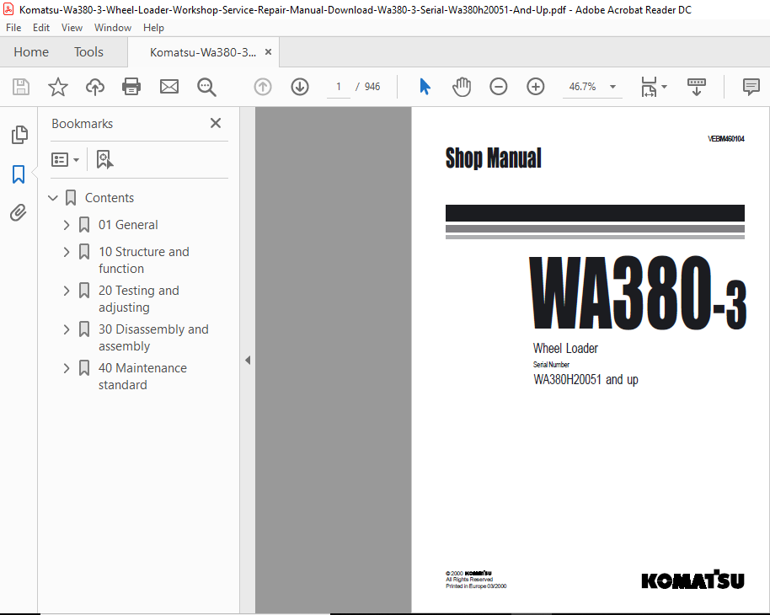
Task: Jump to 20 Testing and adjusting
Action: coord(138,299)
